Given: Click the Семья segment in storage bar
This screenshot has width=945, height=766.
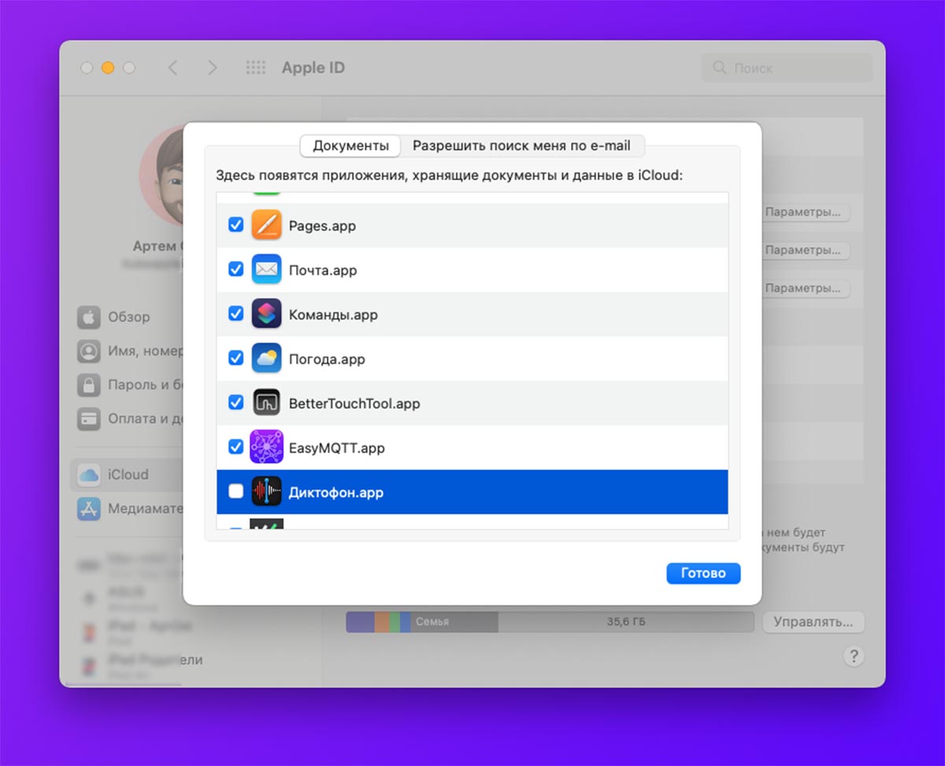Looking at the screenshot, I should coord(454,622).
